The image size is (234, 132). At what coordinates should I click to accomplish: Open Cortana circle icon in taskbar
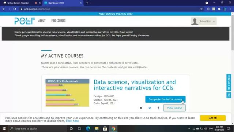coord(71,129)
